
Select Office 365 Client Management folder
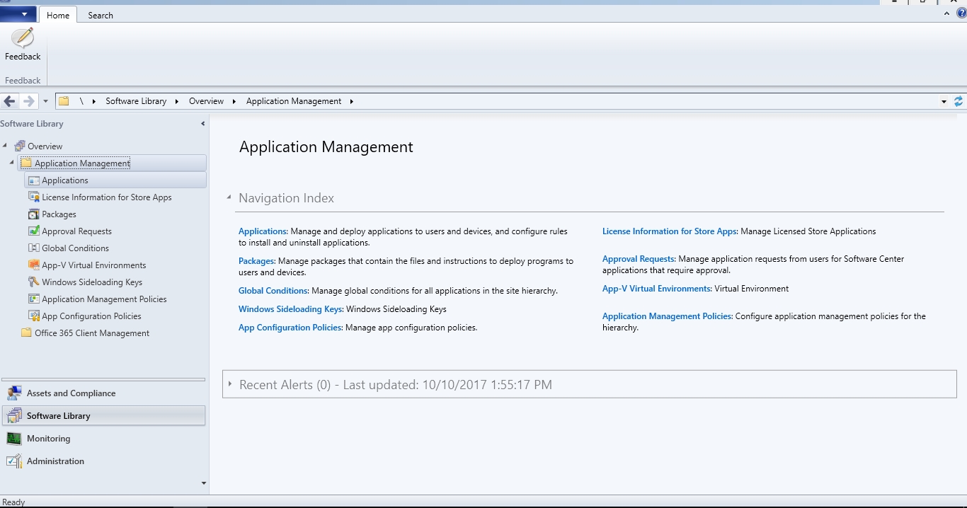[x=91, y=333]
